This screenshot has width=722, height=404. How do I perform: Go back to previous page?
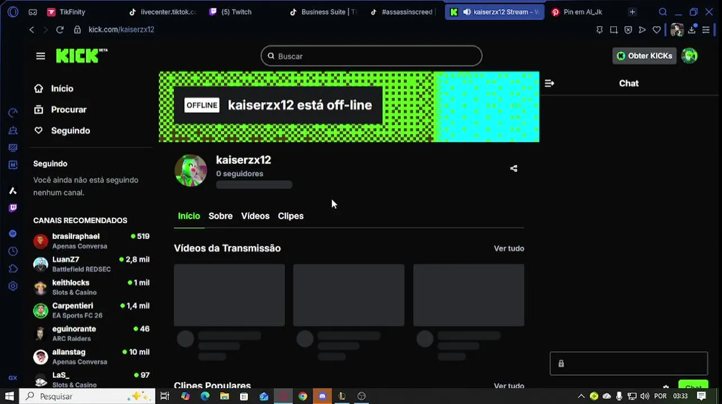[31, 30]
